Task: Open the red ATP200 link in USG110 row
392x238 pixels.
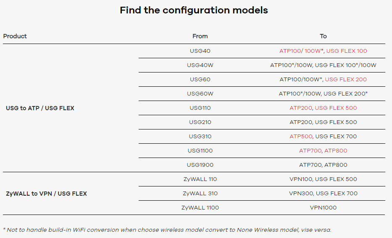Action: coord(301,108)
